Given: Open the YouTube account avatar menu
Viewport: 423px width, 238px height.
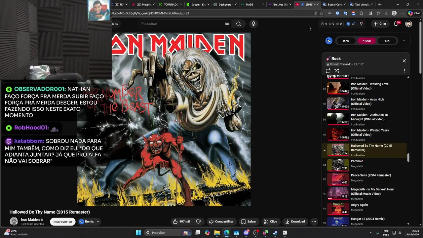Looking at the screenshot, I should pyautogui.click(x=408, y=24).
